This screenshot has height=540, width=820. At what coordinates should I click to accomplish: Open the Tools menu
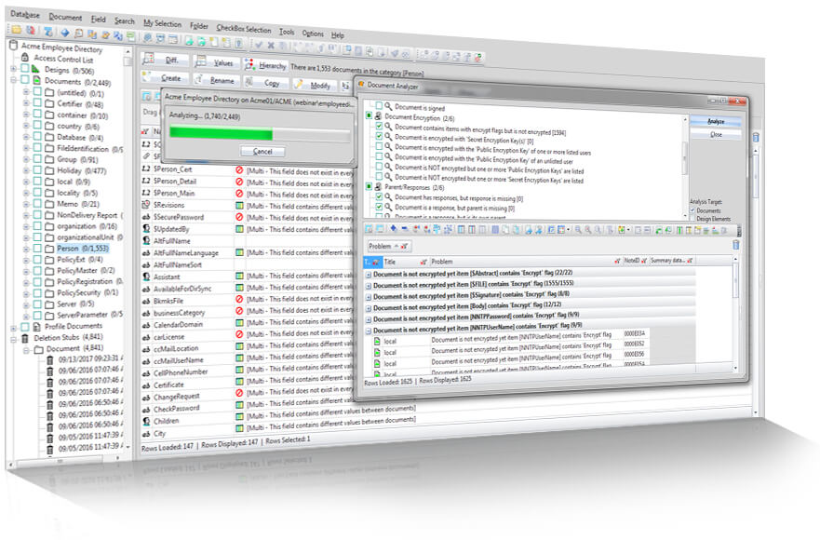[287, 32]
